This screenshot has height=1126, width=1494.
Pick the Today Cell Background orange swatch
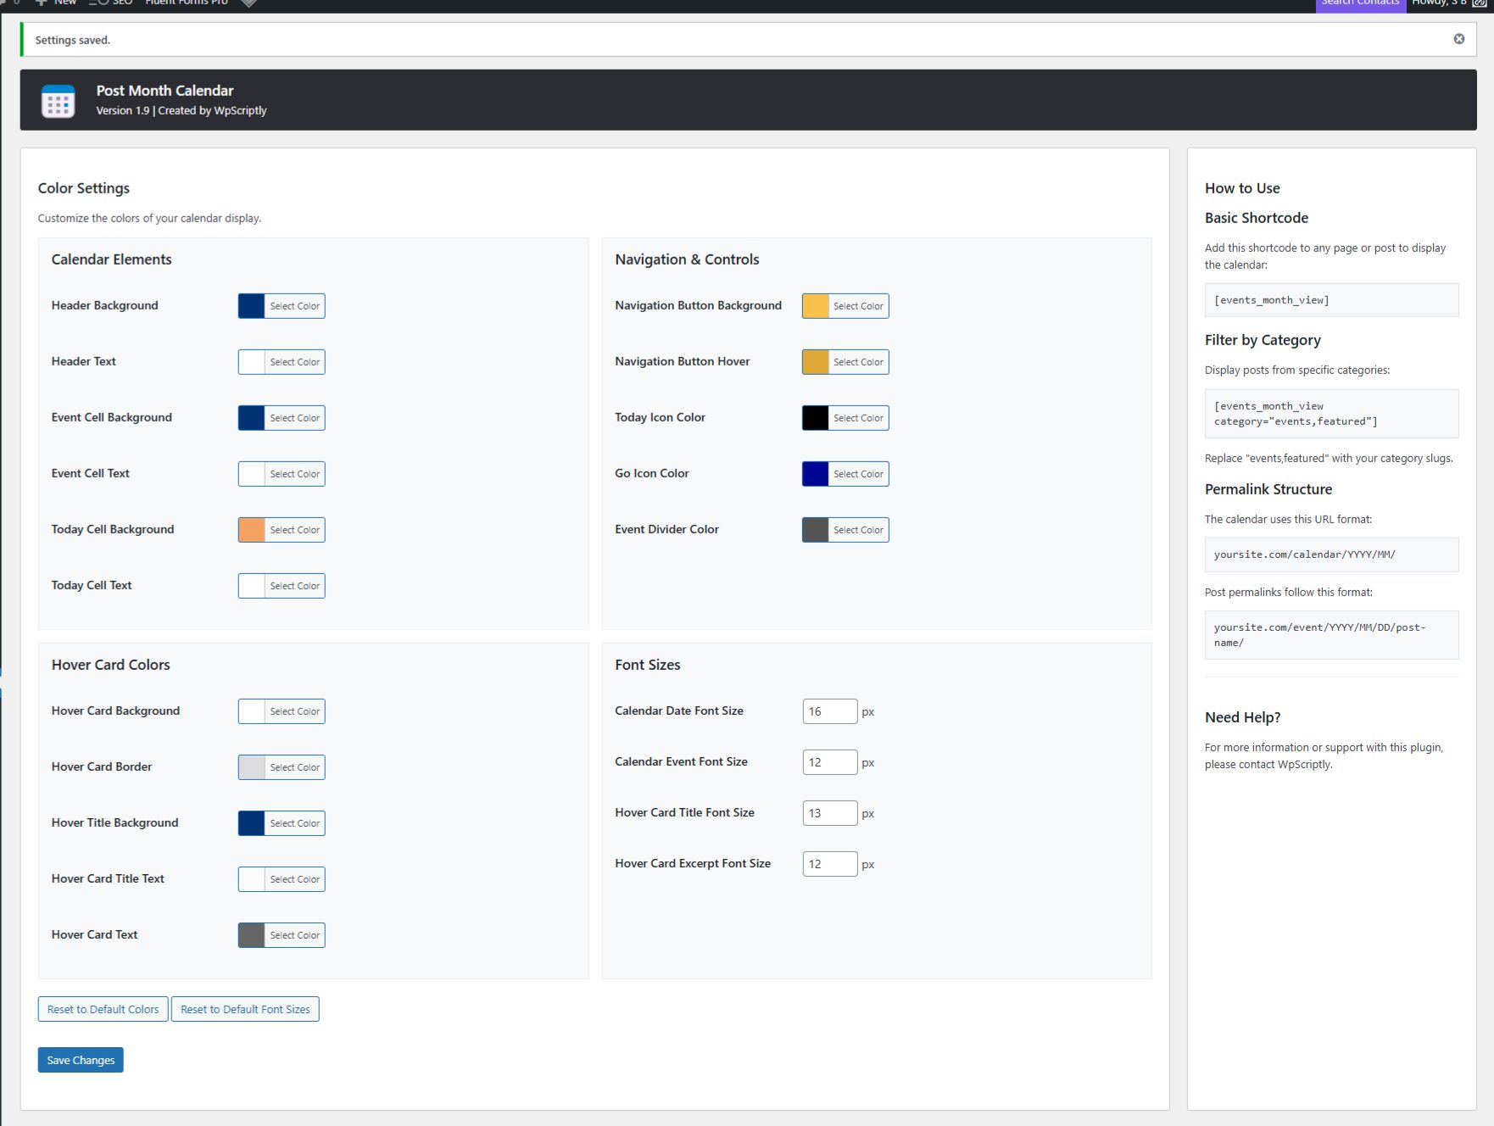252,530
